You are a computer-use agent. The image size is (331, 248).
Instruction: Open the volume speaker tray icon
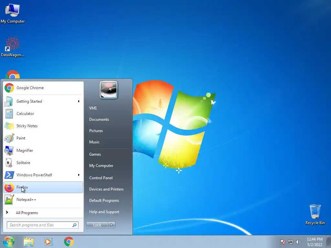pyautogui.click(x=298, y=242)
